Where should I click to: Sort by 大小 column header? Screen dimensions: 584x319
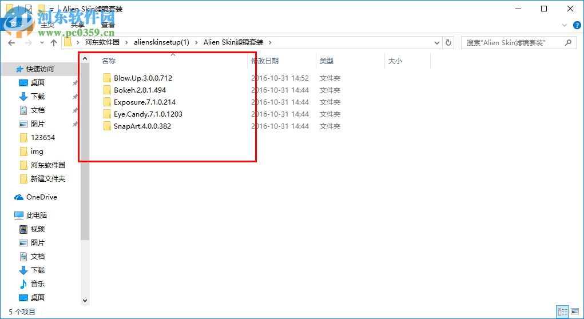pyautogui.click(x=395, y=61)
